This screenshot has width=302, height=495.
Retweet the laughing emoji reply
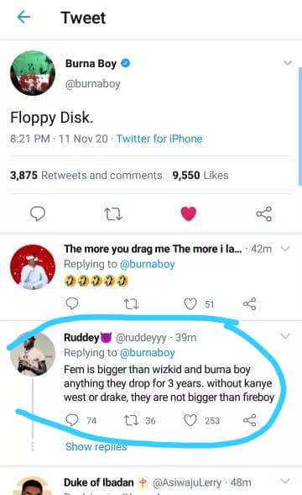click(x=131, y=304)
